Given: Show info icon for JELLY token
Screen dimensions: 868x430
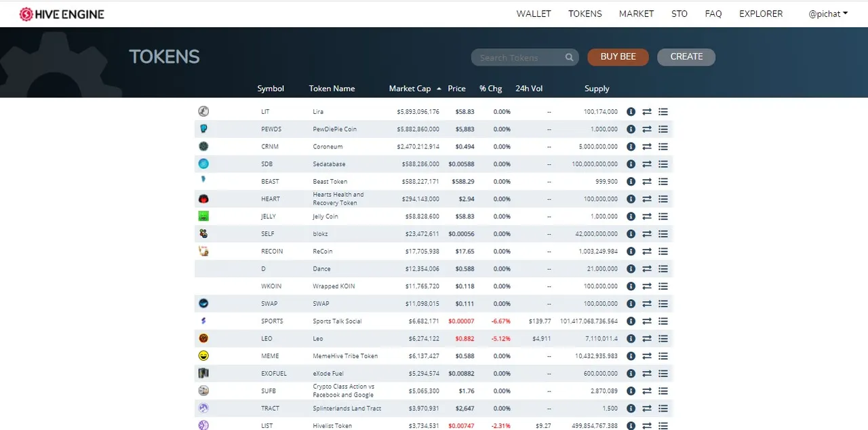Looking at the screenshot, I should [x=631, y=216].
